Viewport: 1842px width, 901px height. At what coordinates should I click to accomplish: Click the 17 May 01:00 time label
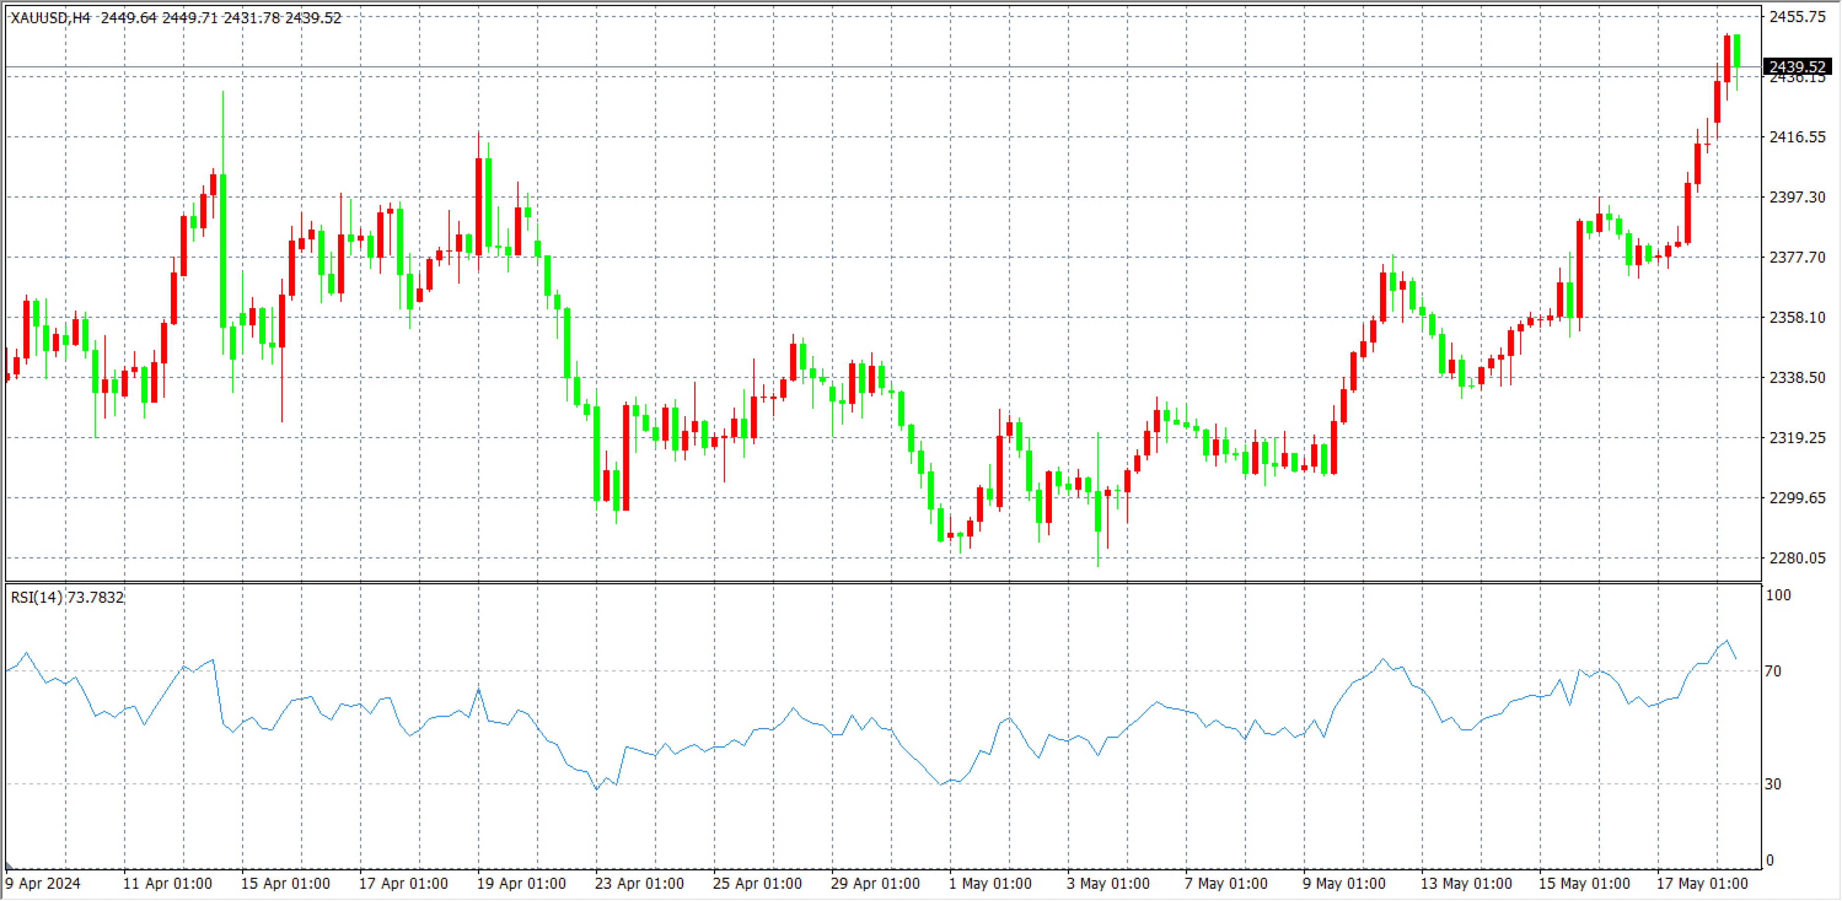point(1702,883)
